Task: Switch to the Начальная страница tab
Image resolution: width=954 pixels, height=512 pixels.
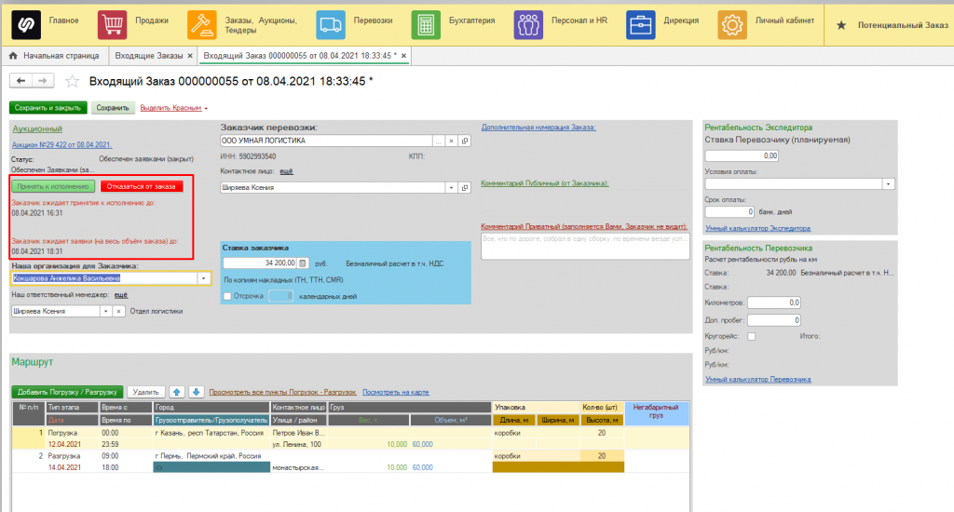Action: point(55,56)
